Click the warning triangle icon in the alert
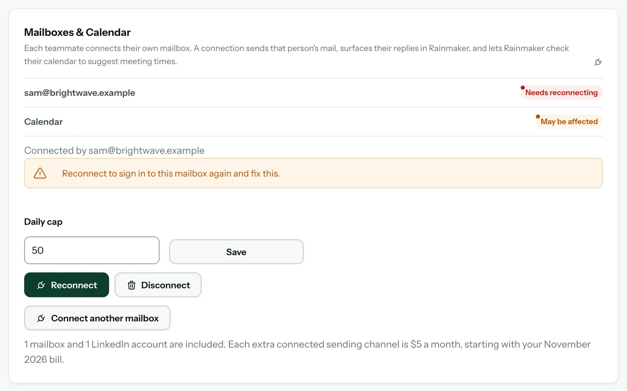627x391 pixels. pos(40,173)
